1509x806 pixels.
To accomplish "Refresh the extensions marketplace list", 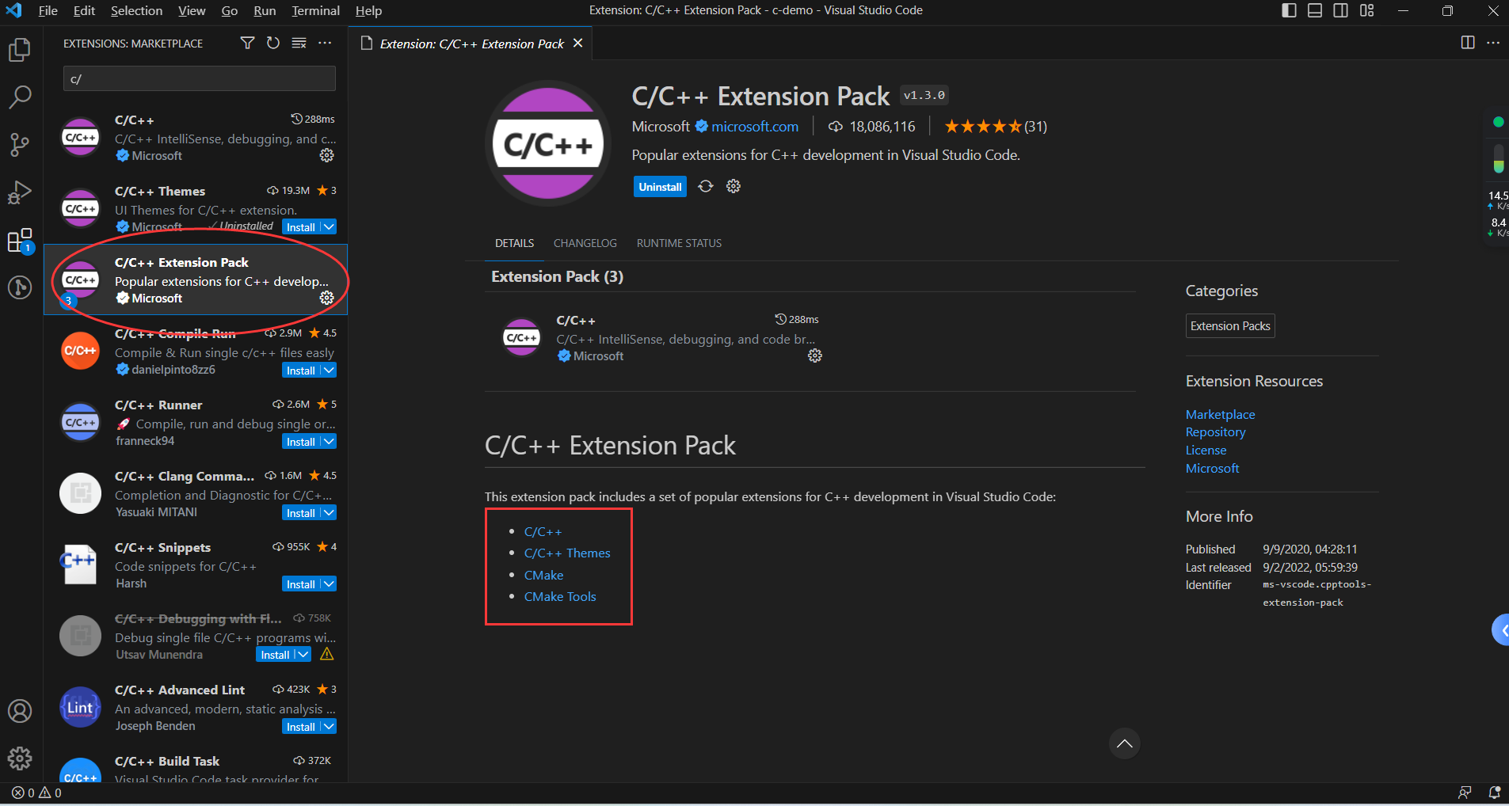I will click(x=273, y=43).
